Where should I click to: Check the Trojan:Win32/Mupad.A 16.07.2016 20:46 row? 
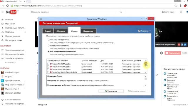tap(48, 69)
